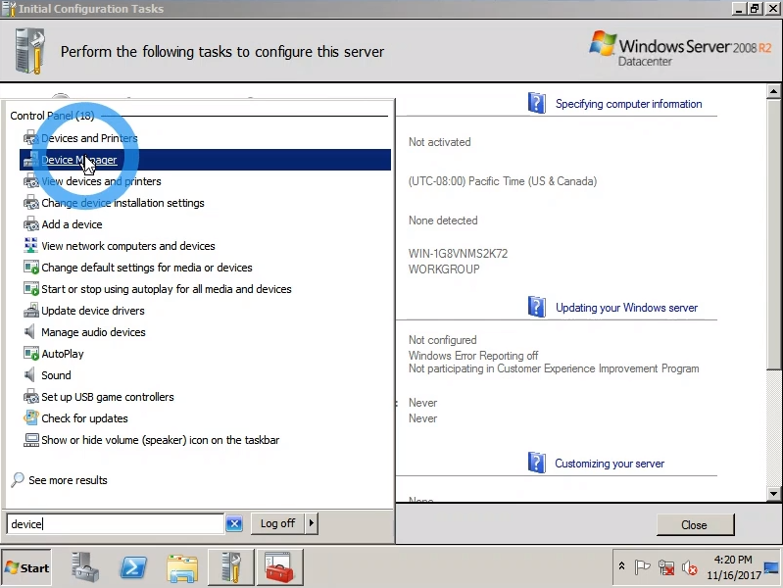Switch to Initial Configuration Tasks taskbar button
Image resolution: width=783 pixels, height=588 pixels.
point(231,567)
